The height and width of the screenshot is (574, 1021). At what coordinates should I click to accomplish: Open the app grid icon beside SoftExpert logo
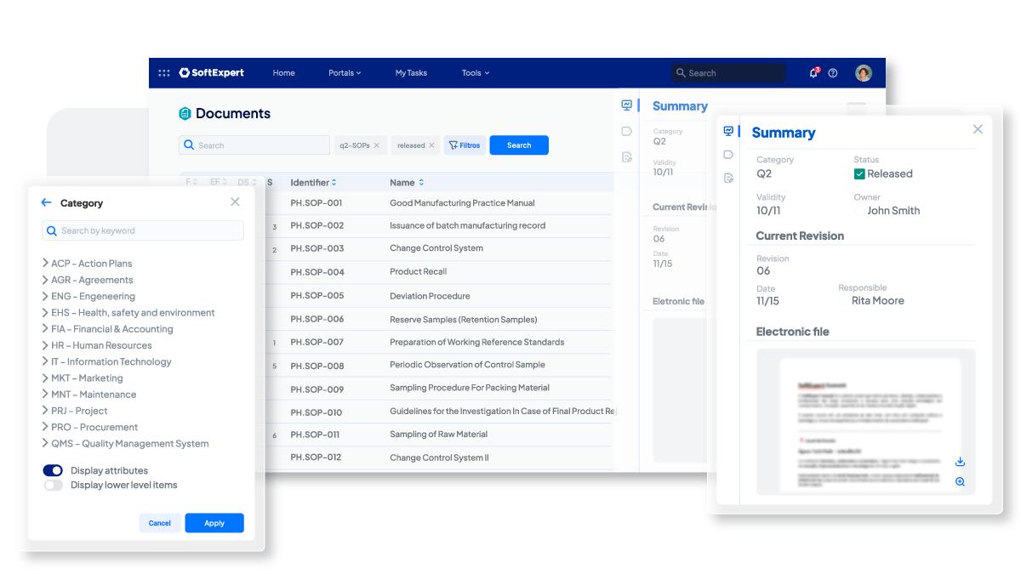coord(166,72)
